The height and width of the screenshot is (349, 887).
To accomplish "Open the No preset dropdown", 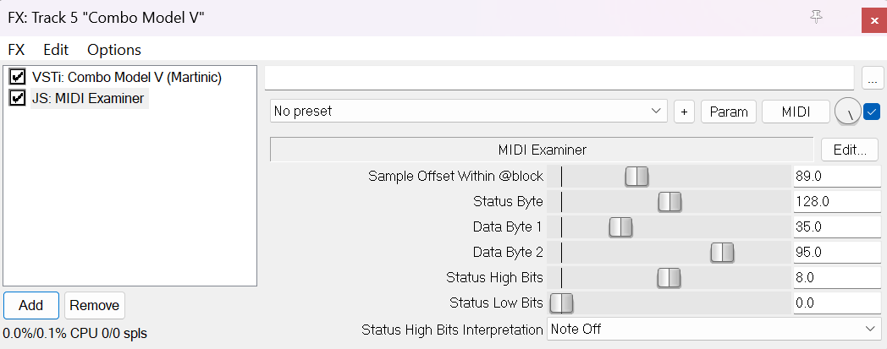I will point(469,112).
